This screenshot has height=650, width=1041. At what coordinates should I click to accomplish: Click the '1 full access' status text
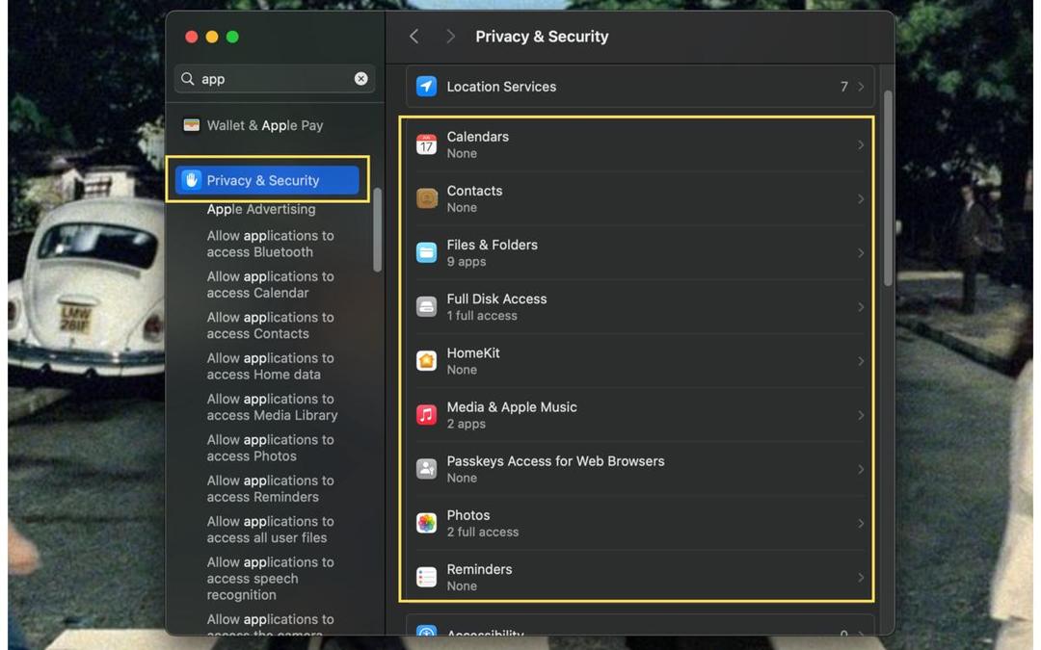[482, 316]
